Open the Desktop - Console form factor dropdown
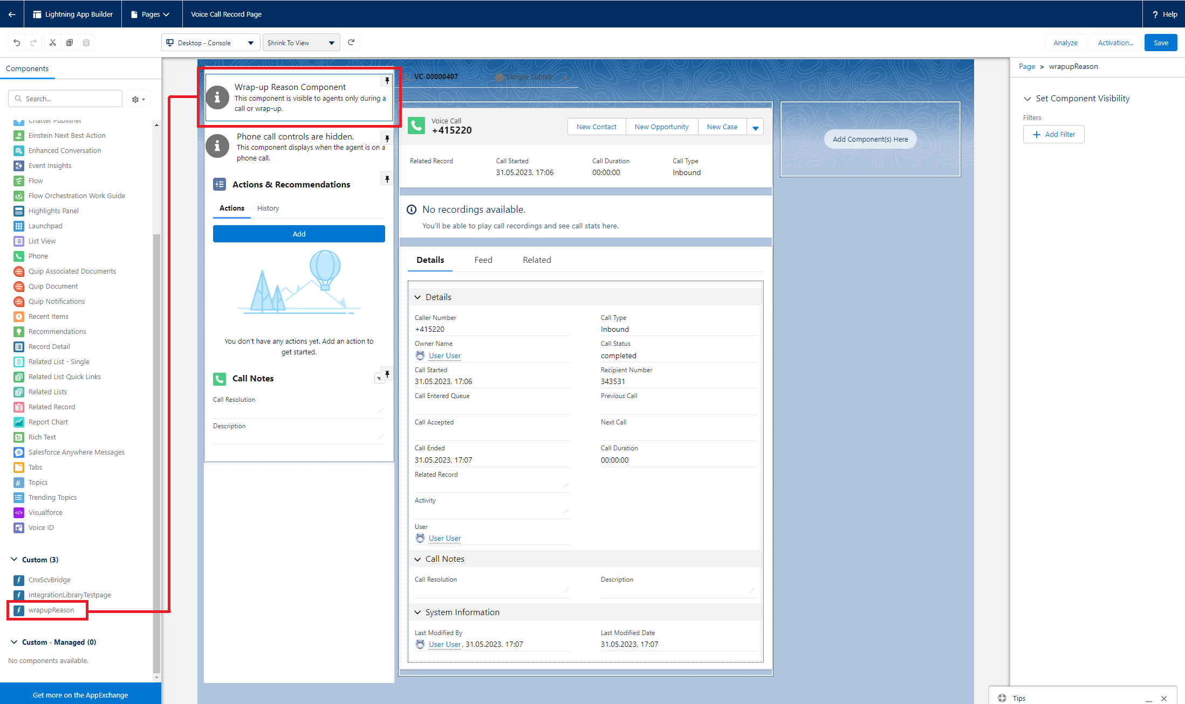Viewport: 1185px width, 704px height. [x=210, y=43]
